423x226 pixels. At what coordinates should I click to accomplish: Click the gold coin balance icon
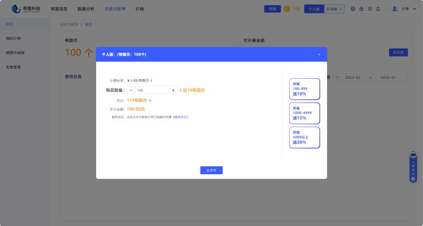[287, 9]
